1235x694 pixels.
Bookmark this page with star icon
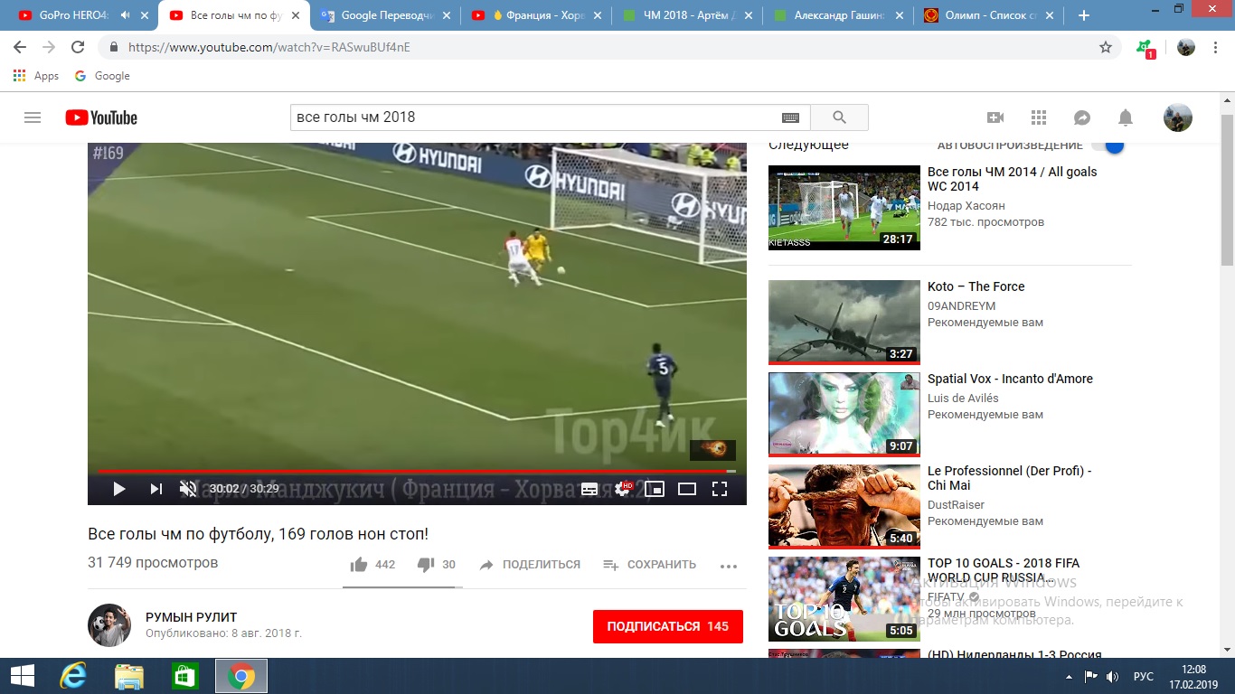(1105, 47)
